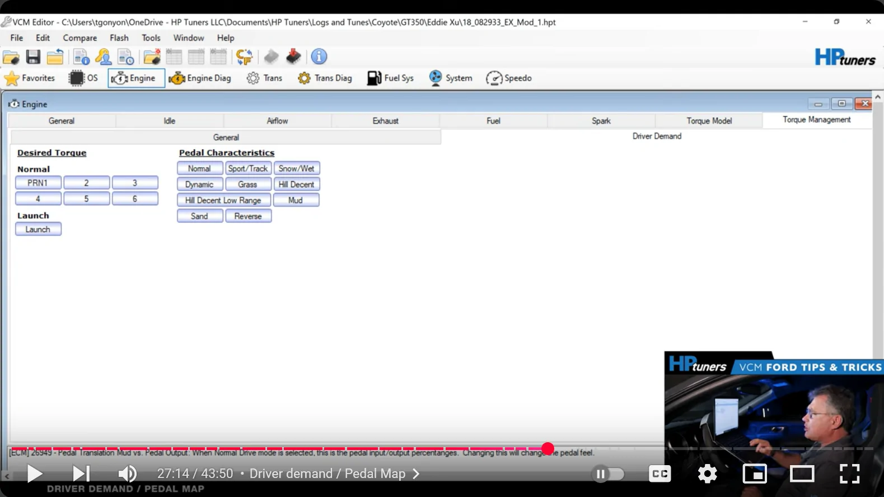
Task: Open the Compare menu
Action: click(80, 38)
